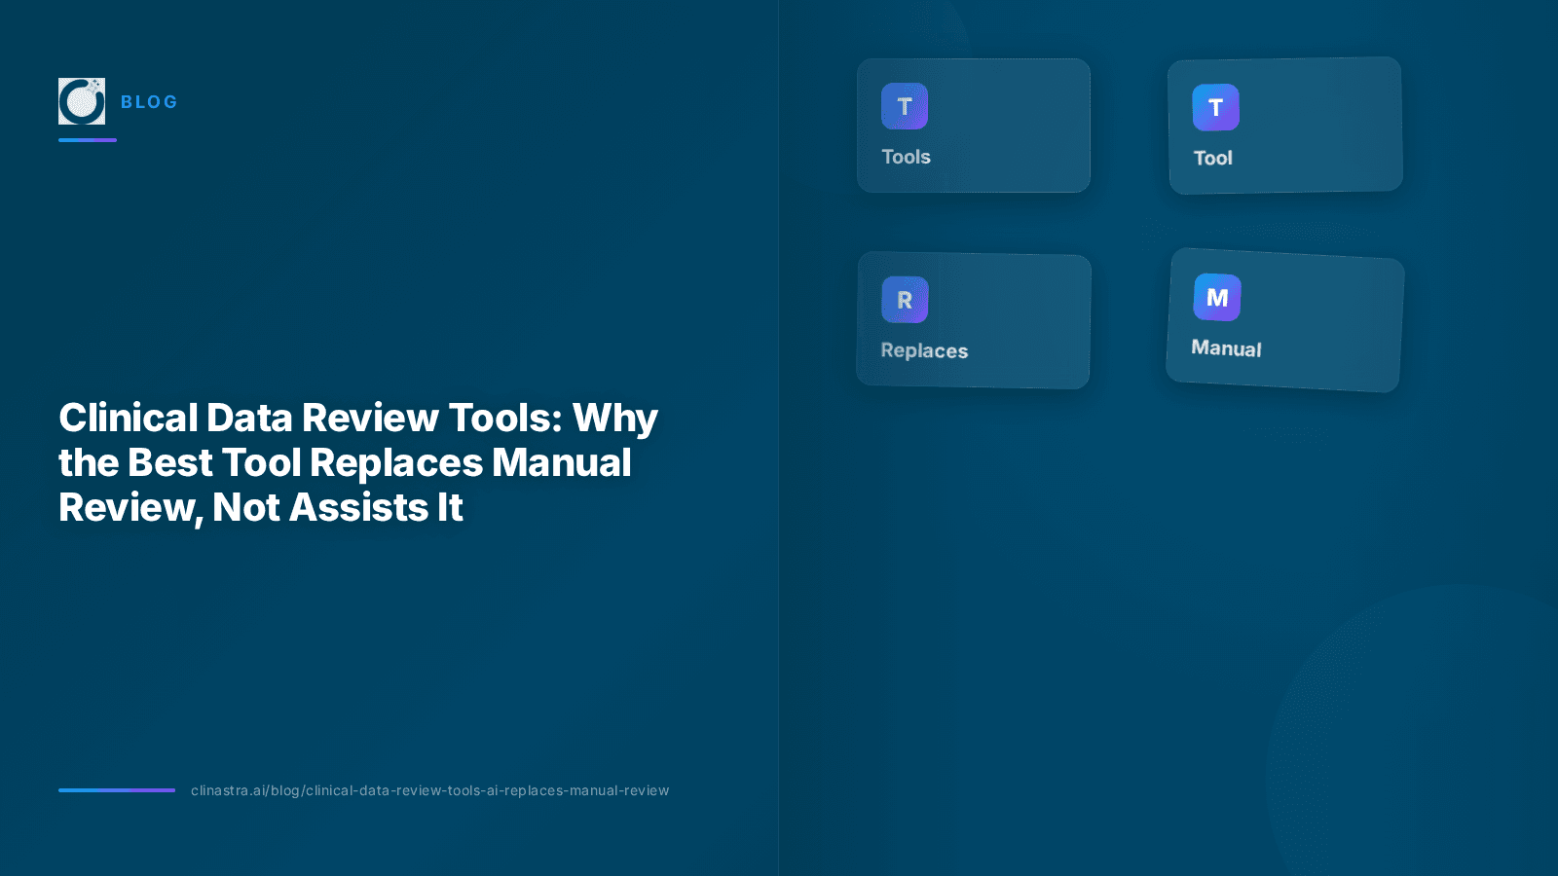1558x876 pixels.
Task: Click the Clinastra logo icon
Action: (x=82, y=101)
